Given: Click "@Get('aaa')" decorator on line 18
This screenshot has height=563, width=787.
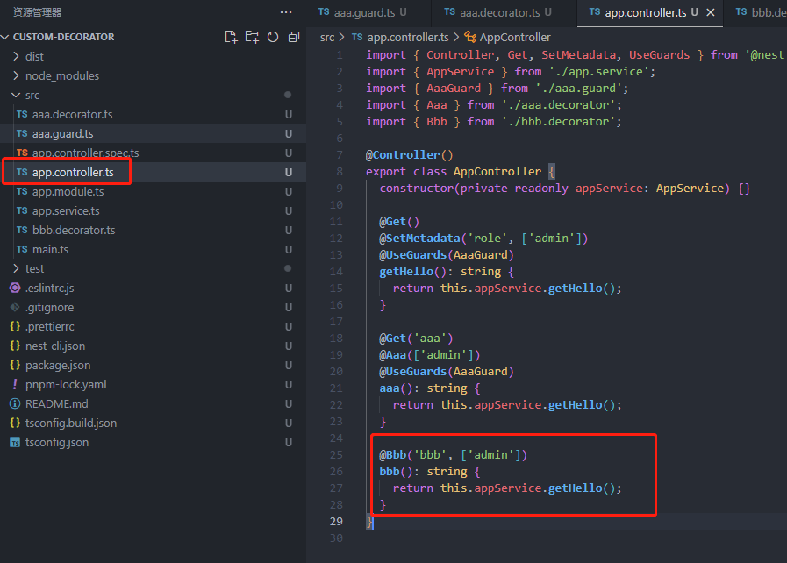Looking at the screenshot, I should [x=416, y=339].
